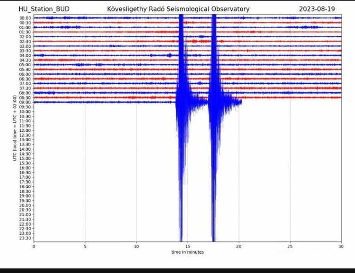Click the 0 minute x-axis tick
This screenshot has width=355, height=273.
click(34, 246)
